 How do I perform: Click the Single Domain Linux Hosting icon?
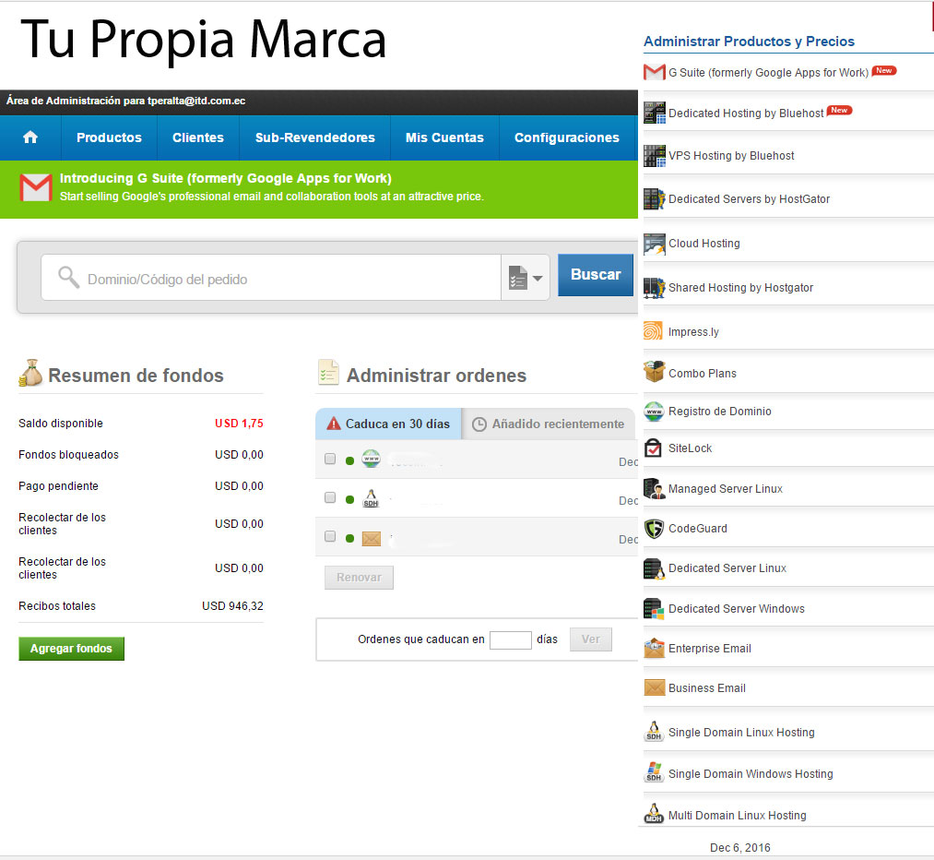(654, 731)
